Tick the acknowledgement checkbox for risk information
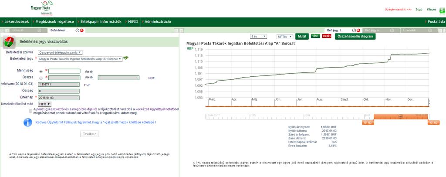This screenshot has width=446, height=177. pos(30,111)
